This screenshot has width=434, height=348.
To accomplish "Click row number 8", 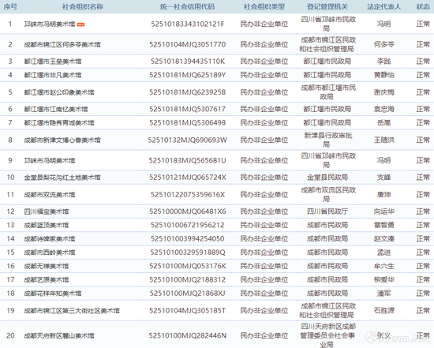I will 10,140.
